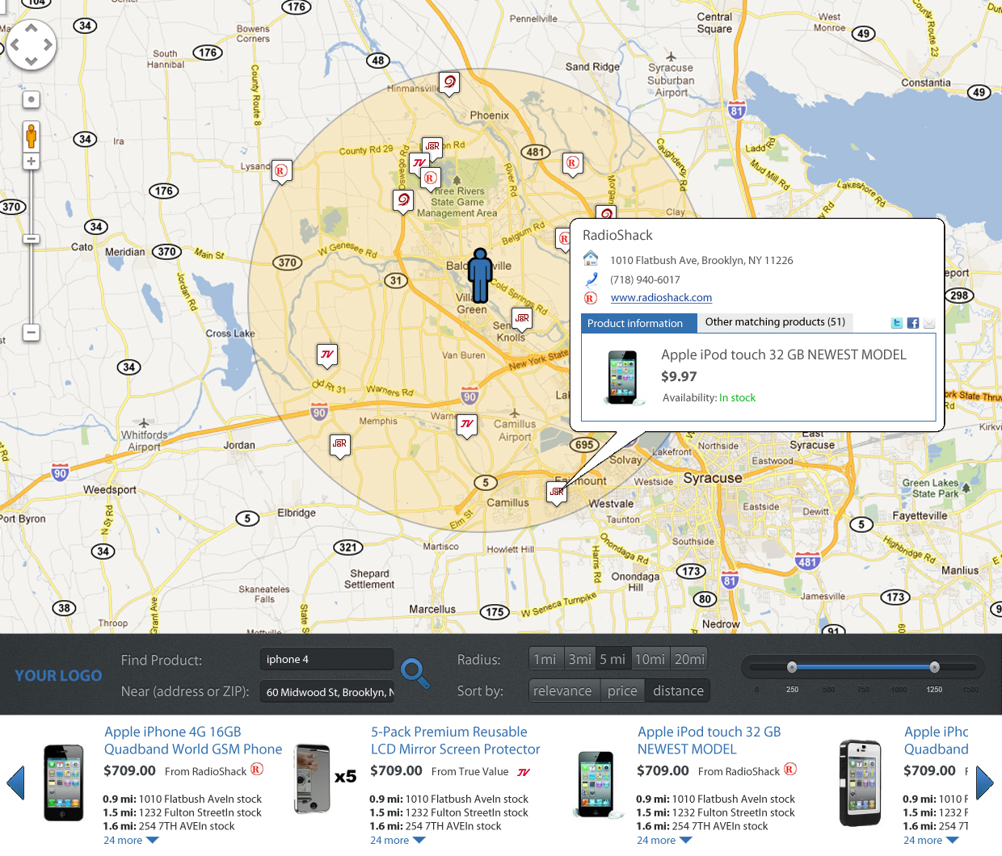Click the (718) 940-6017 phone number
The height and width of the screenshot is (856, 1002).
click(645, 279)
